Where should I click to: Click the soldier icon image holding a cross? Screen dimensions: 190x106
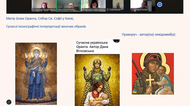point(153,74)
